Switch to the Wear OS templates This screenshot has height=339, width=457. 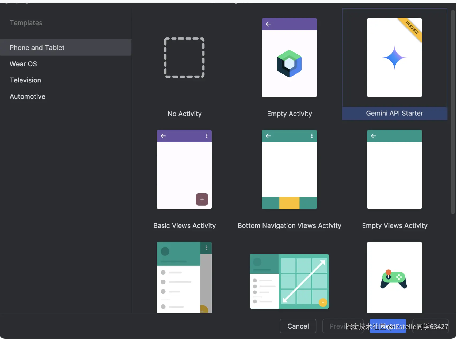point(66,64)
